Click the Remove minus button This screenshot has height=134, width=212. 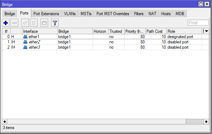click(14, 23)
